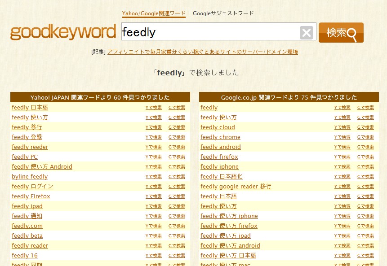Open the 'feedly chrome' keyword link
This screenshot has width=387, height=266.
(220, 137)
